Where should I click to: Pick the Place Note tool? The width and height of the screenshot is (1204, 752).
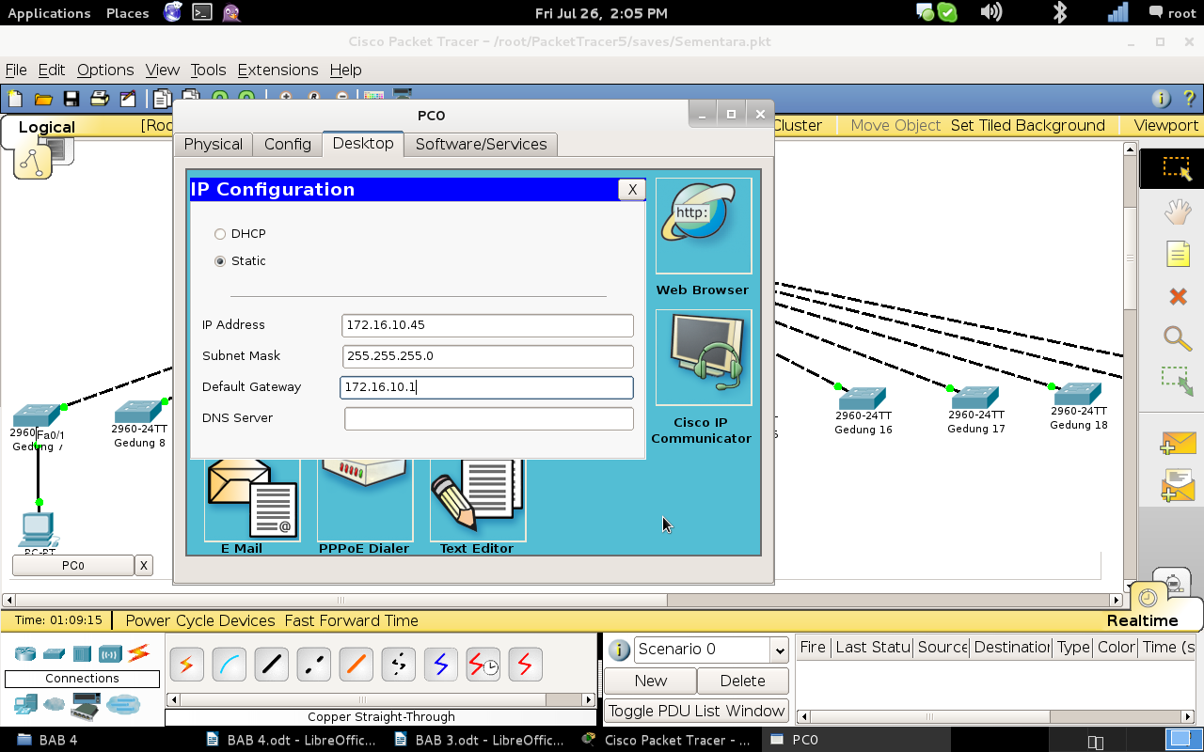click(x=1178, y=254)
